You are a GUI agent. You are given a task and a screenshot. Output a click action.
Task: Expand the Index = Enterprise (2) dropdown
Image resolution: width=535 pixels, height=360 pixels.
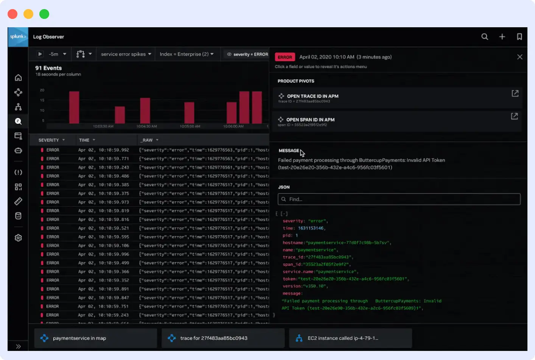pyautogui.click(x=187, y=54)
